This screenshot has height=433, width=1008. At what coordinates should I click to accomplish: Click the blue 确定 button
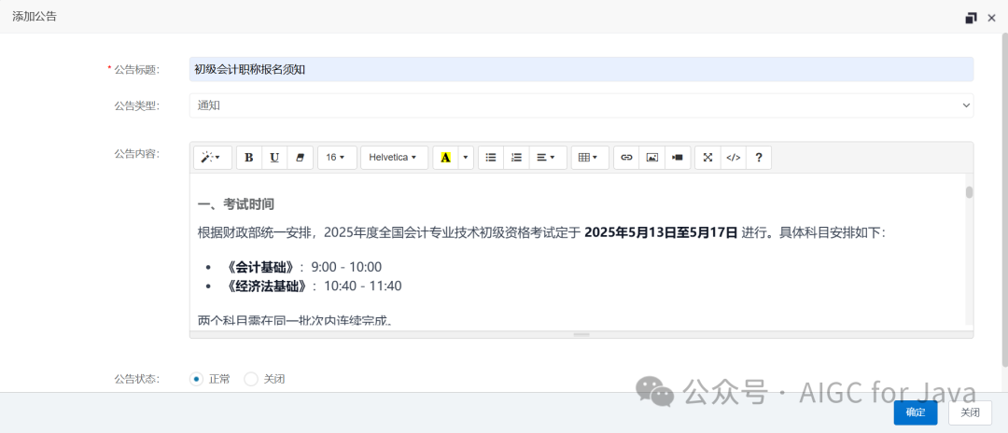click(x=916, y=413)
